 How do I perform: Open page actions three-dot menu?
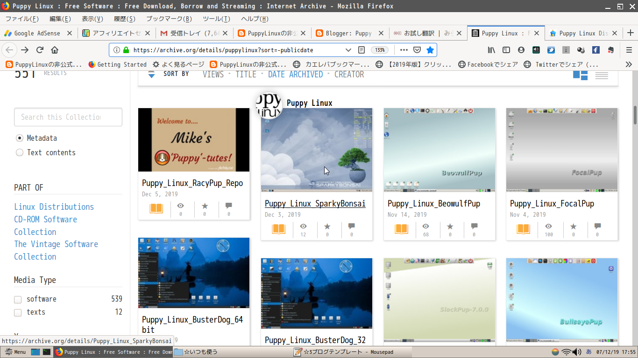pyautogui.click(x=404, y=50)
